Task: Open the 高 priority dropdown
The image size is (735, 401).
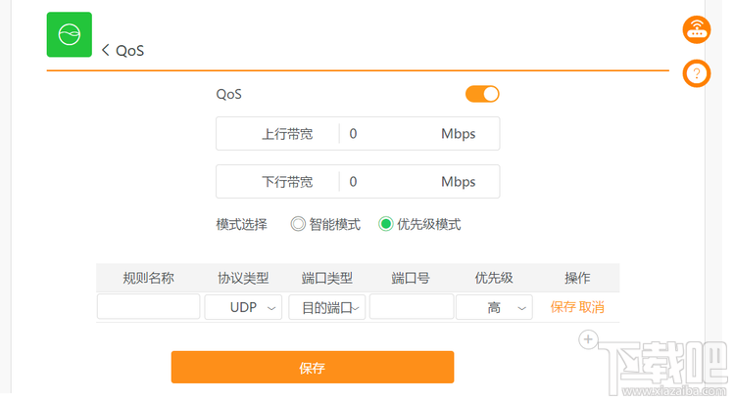Action: (x=494, y=307)
